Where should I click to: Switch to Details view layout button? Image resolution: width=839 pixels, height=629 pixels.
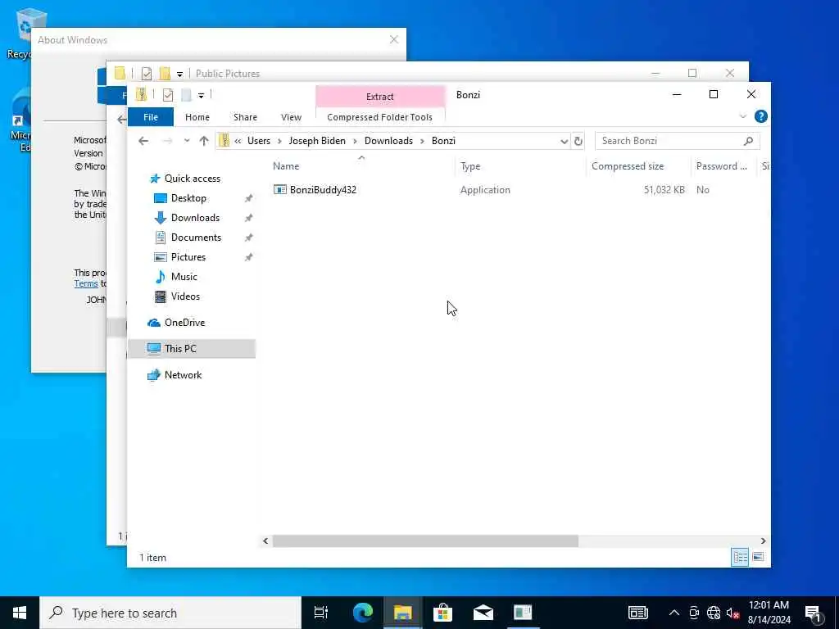740,557
